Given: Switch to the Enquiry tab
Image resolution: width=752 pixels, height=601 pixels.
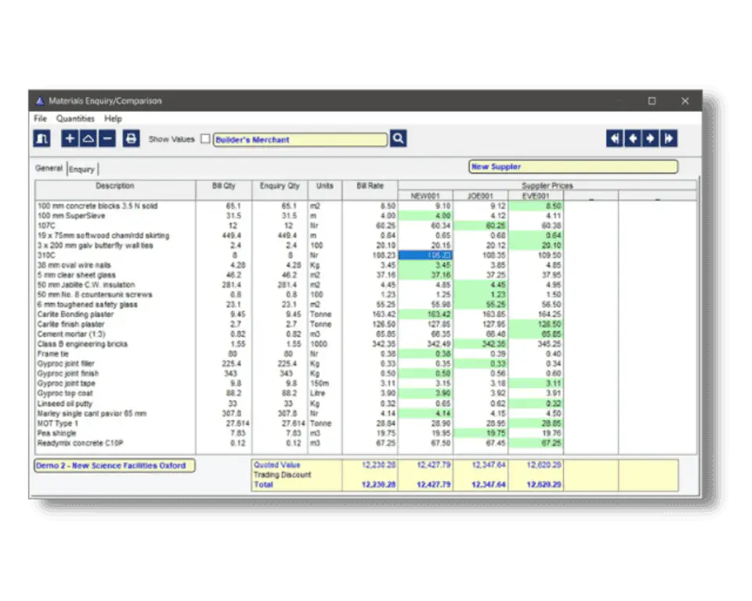Looking at the screenshot, I should [x=82, y=169].
